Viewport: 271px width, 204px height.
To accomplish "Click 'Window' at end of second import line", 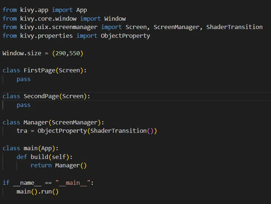I will (115, 19).
